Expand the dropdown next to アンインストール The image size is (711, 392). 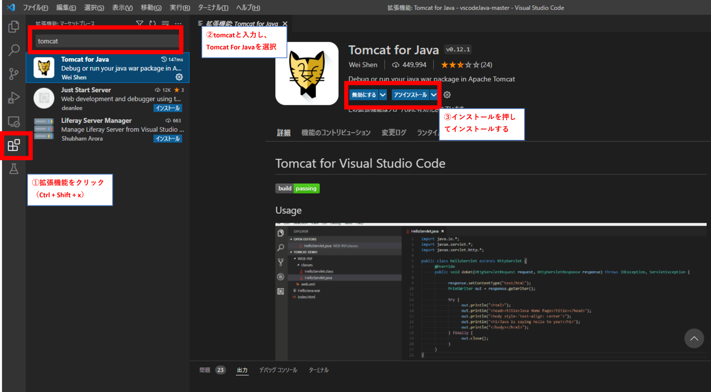click(434, 94)
